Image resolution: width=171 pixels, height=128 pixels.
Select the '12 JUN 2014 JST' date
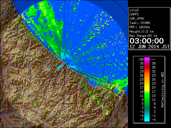(149, 47)
